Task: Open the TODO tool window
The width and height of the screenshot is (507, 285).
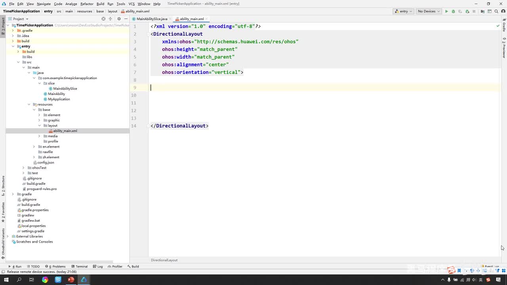Action: [x=33, y=266]
